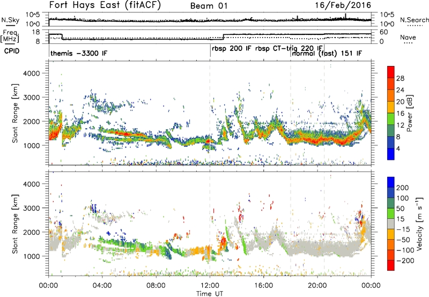Click the '1000' tick on the velocity panel
The image size is (429, 297).
click(31, 256)
